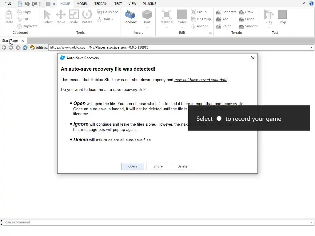Image resolution: width=315 pixels, height=236 pixels.
Task: Click Ignore in Auto-Save Recovery dialog
Action: tap(157, 166)
